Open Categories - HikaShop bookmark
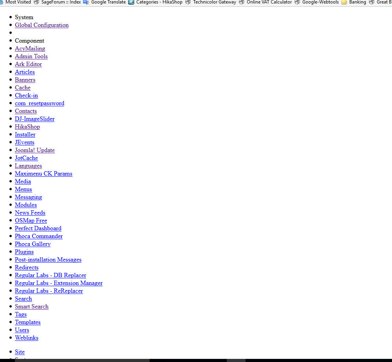 coord(159,2)
